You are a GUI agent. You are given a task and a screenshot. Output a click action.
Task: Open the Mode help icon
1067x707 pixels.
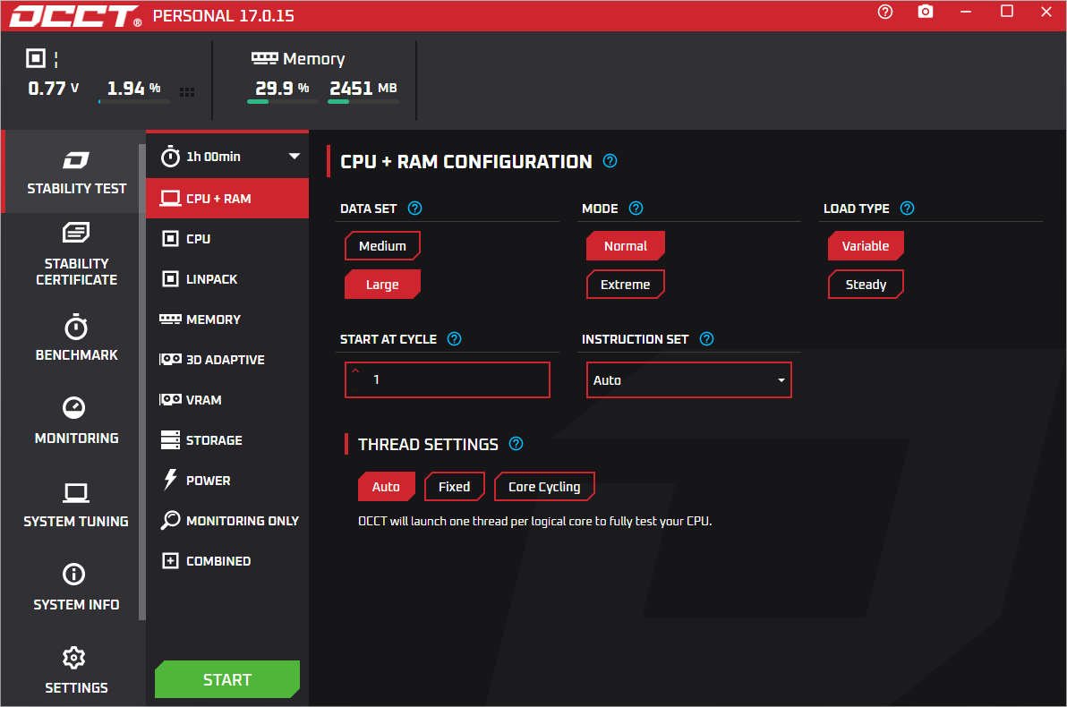point(636,209)
